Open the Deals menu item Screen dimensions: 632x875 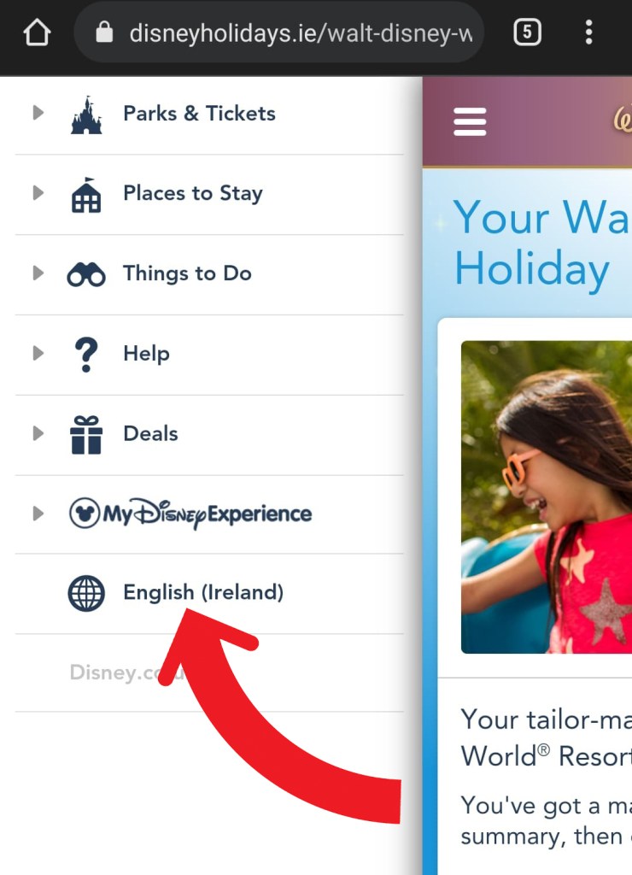[x=209, y=435]
